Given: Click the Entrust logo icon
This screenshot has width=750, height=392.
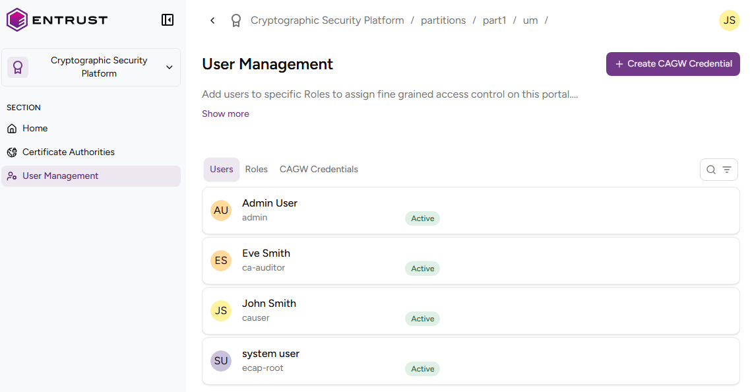Looking at the screenshot, I should pos(17,20).
